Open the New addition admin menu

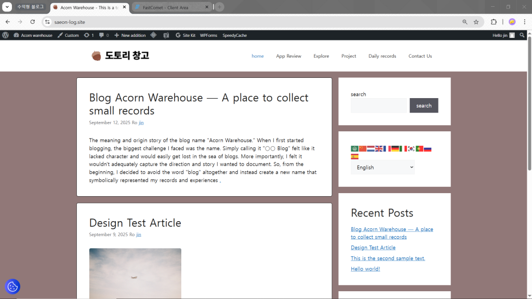[130, 35]
